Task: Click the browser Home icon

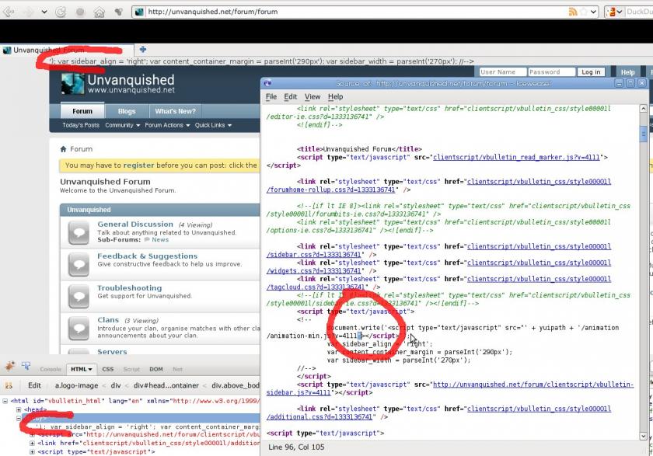Action: pos(100,12)
